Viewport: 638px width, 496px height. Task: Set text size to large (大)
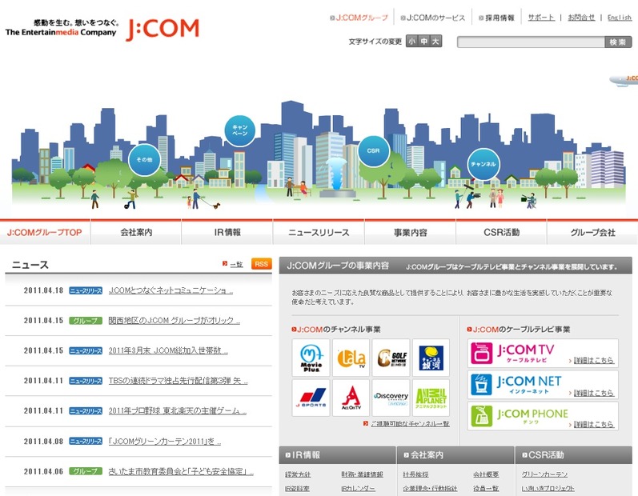435,41
